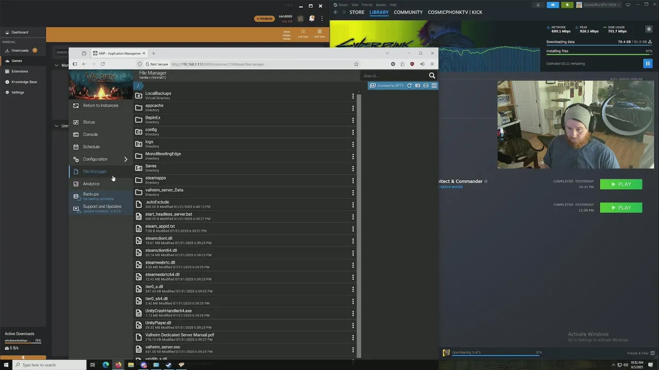Open Support and Updates in AMP

pos(102,208)
